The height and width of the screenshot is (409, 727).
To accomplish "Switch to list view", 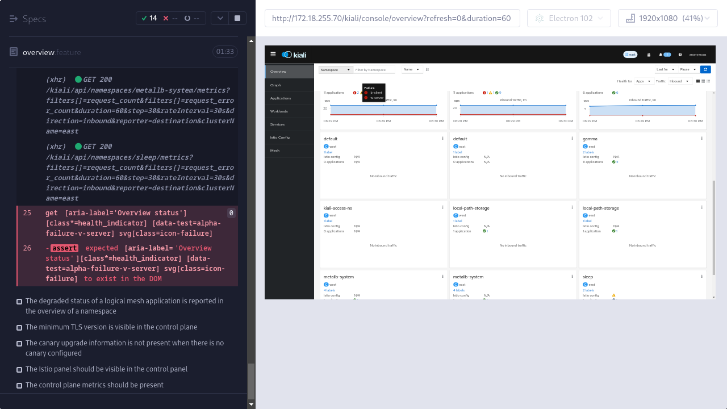I will click(x=708, y=81).
